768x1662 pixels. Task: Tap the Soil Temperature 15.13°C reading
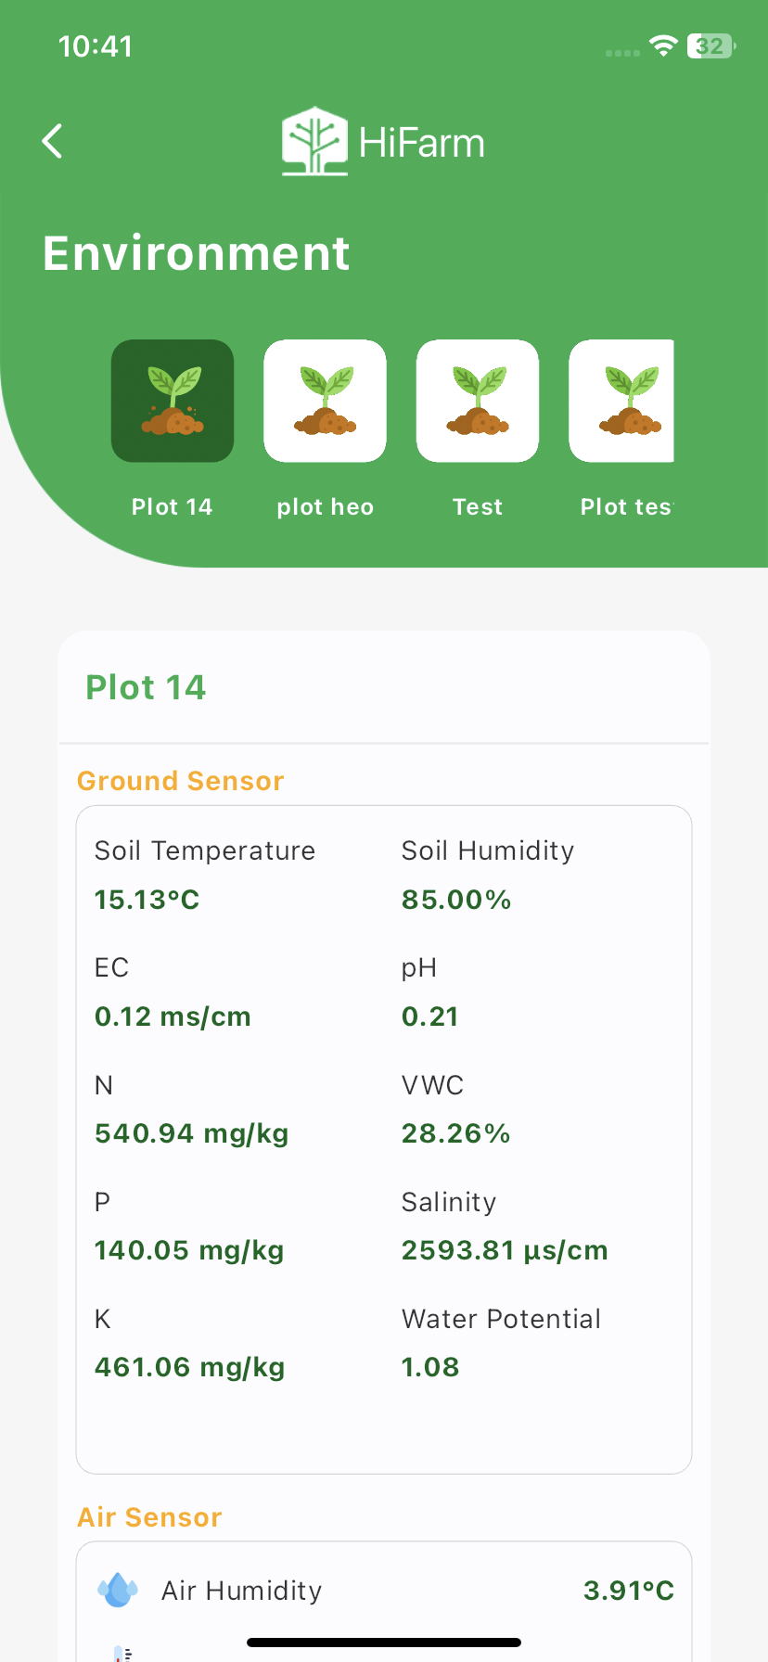[x=147, y=900]
